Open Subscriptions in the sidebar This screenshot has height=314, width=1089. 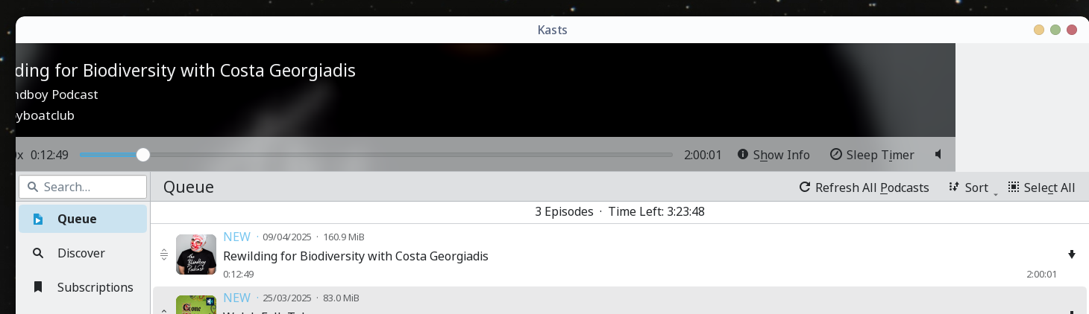point(83,287)
